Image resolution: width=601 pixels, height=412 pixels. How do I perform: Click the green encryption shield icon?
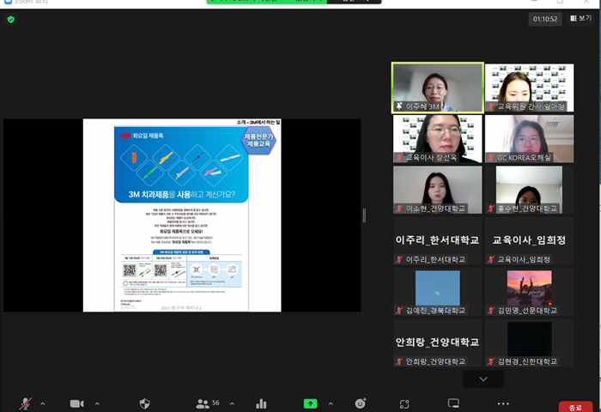click(x=10, y=19)
